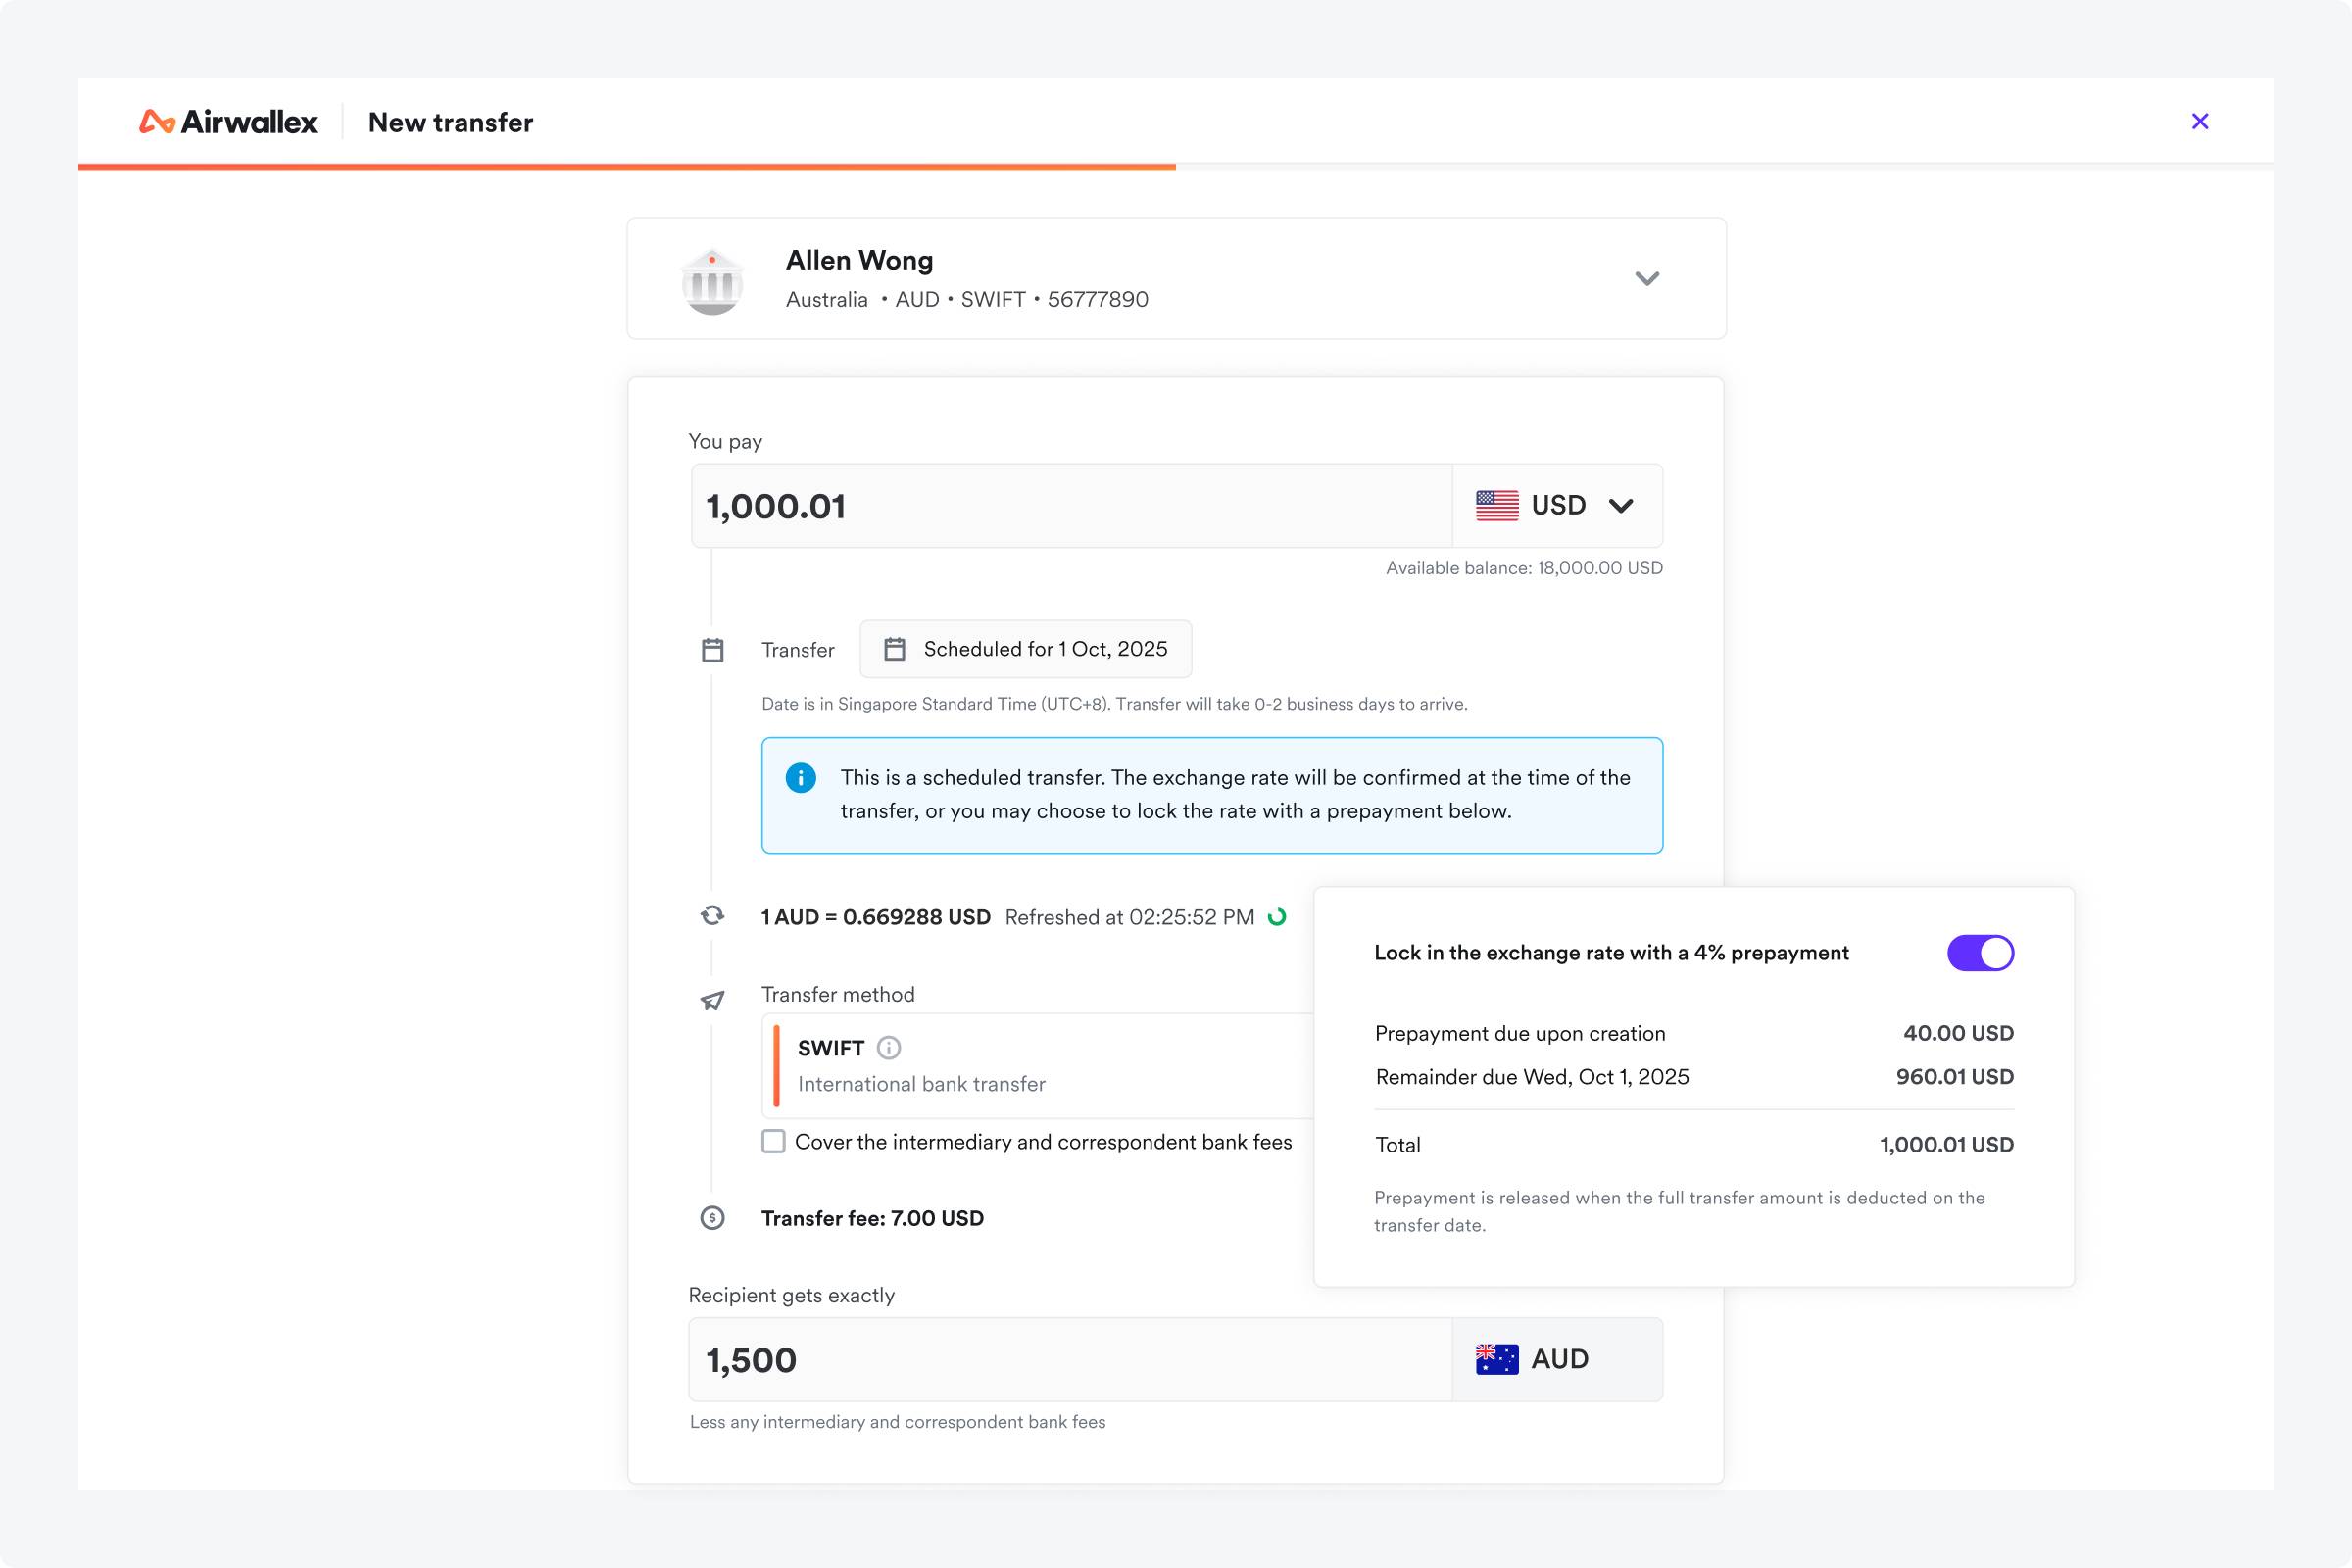The image size is (2352, 1568).
Task: Close the New transfer window
Action: pyautogui.click(x=2199, y=122)
